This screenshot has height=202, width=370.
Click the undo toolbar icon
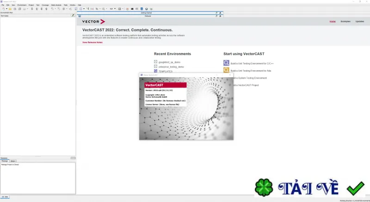click(52, 9)
